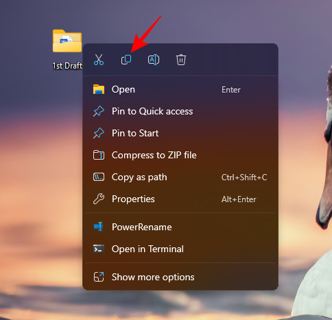The width and height of the screenshot is (332, 320).
Task: Click the Delete trash can icon
Action: [181, 60]
